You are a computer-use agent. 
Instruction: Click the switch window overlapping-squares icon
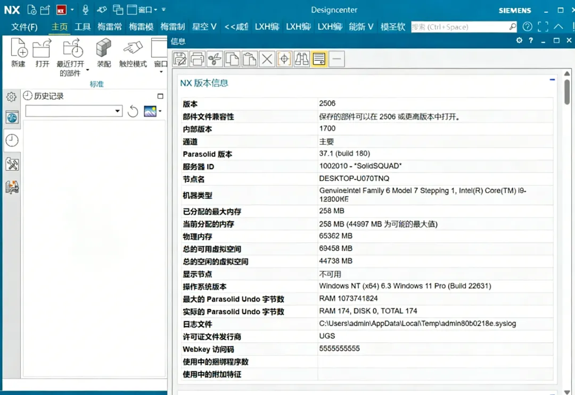point(118,10)
